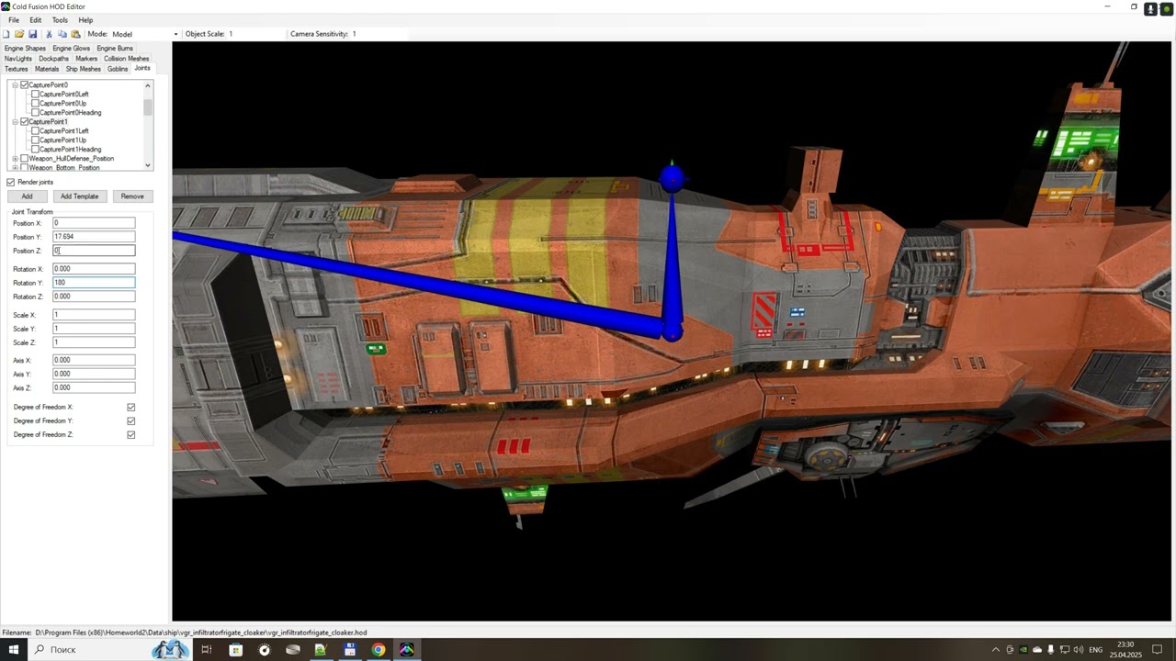Screen dimensions: 1176x661
Task: Switch to the Materials tab
Action: (x=47, y=69)
